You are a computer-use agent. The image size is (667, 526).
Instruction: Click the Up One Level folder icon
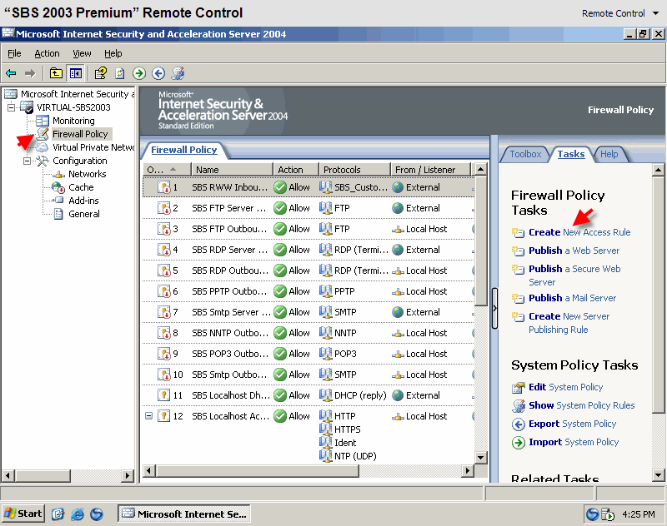coord(56,73)
